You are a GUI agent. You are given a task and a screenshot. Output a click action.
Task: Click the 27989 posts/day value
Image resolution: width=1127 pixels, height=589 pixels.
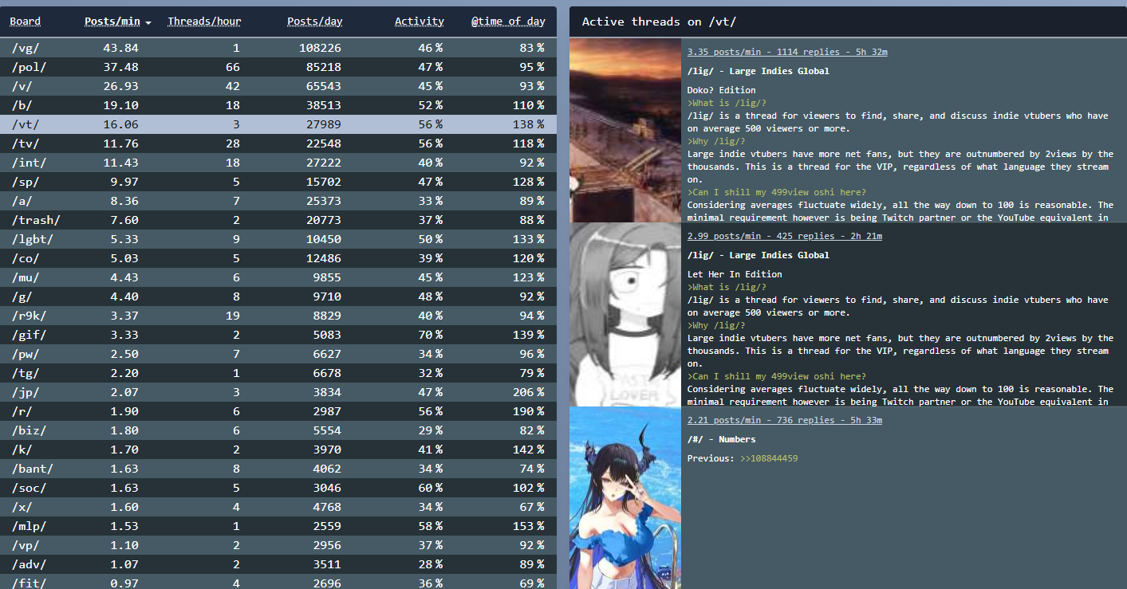point(323,124)
